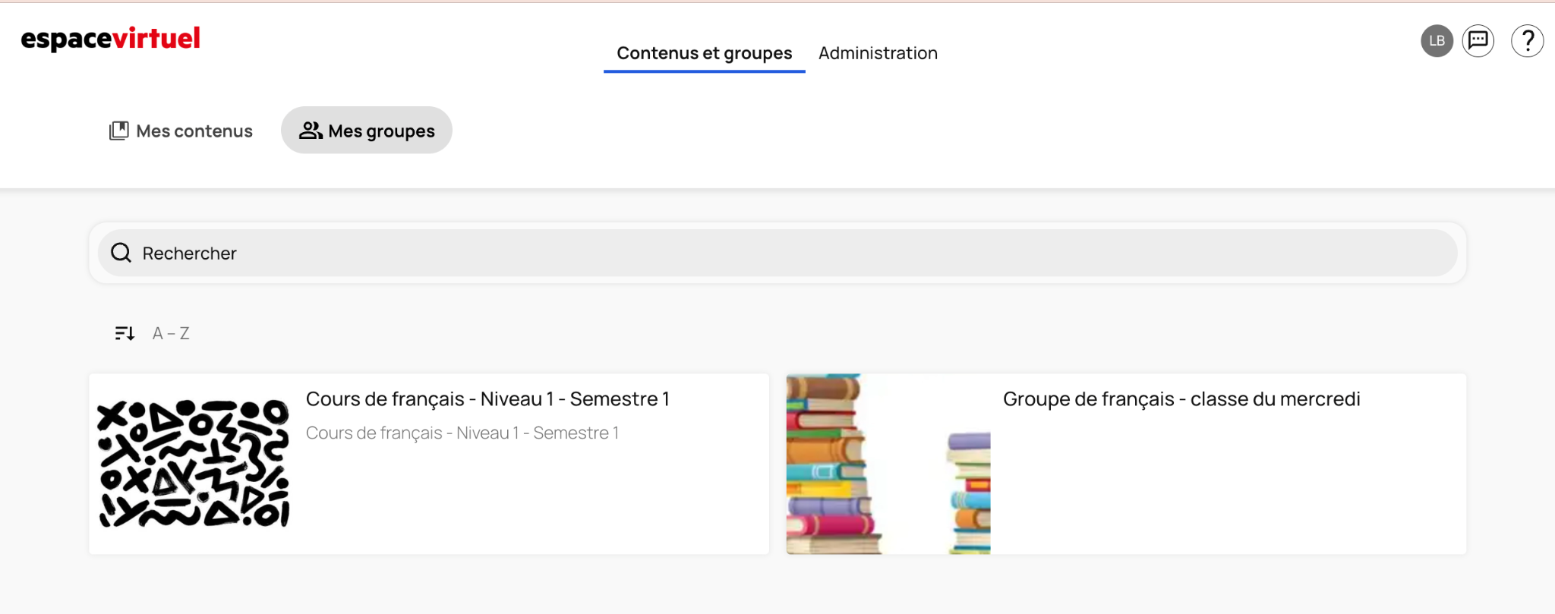Click the Mes groupes people icon
Image resolution: width=1555 pixels, height=614 pixels.
311,131
